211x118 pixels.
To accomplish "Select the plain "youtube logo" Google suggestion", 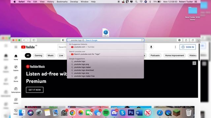I will click(105, 61).
